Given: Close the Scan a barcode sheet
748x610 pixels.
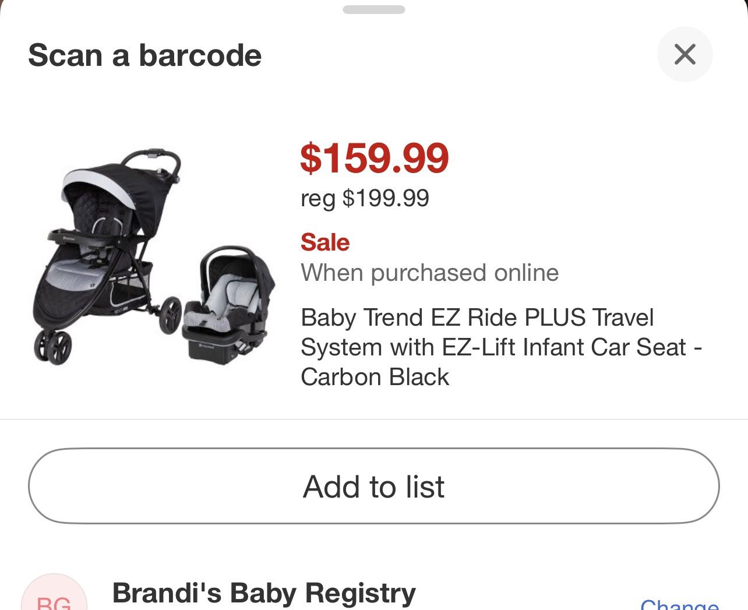Looking at the screenshot, I should 685,54.
